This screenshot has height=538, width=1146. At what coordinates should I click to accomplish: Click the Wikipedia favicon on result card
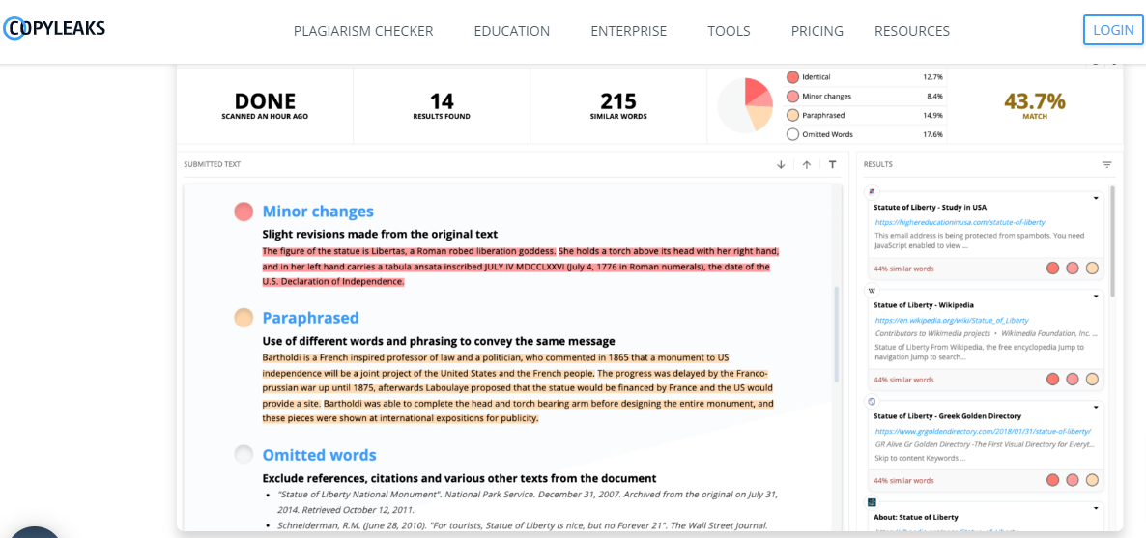(x=872, y=290)
